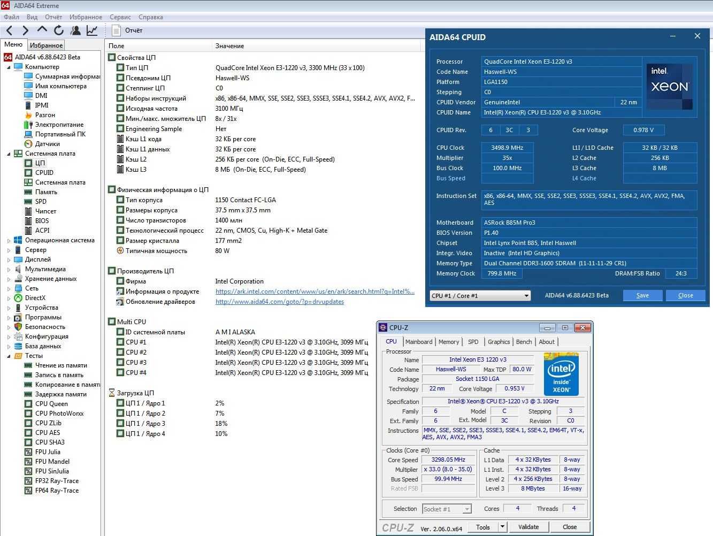This screenshot has width=713, height=536.
Task: Open the FP64 Ray-Trace benchmark
Action: [x=57, y=491]
